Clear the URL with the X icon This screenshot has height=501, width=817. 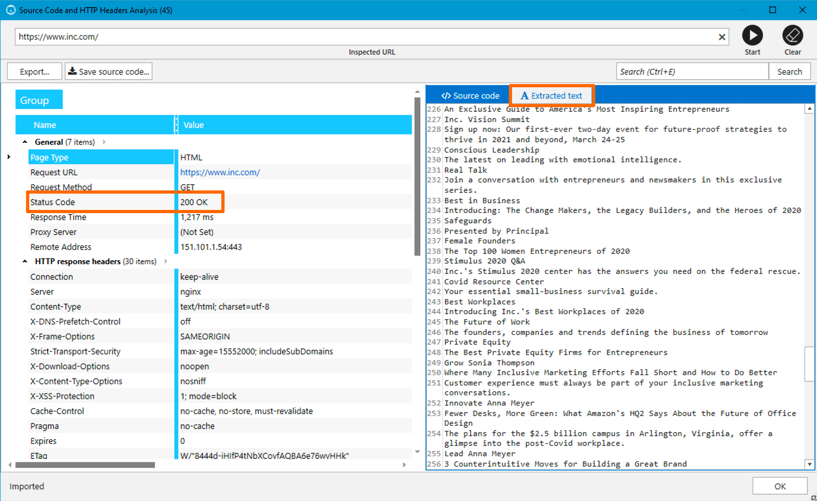pos(722,37)
